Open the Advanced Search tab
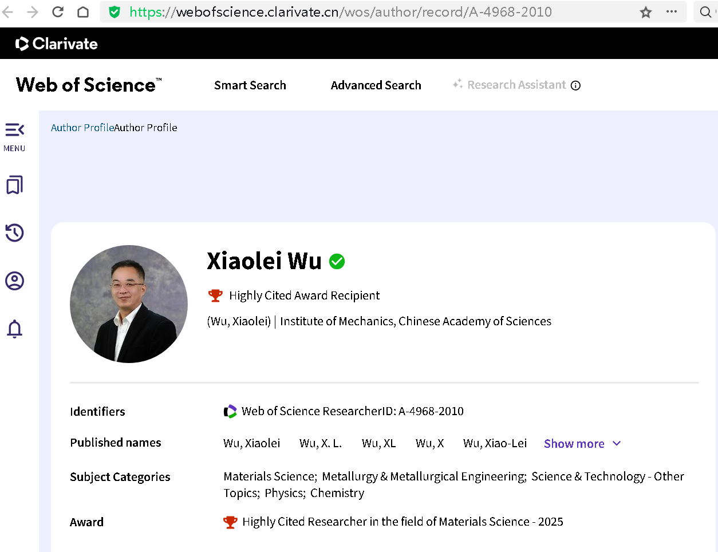 click(376, 85)
